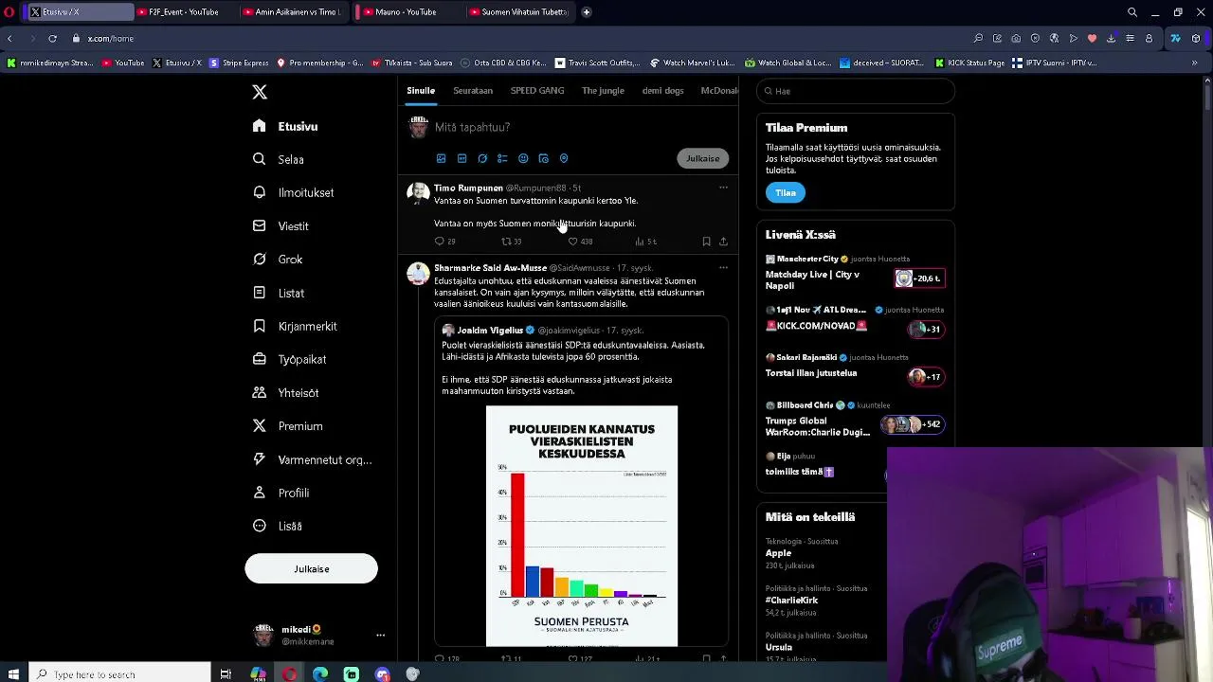Open the #CharlieKirk trend
This screenshot has height=682, width=1213.
[x=792, y=601]
